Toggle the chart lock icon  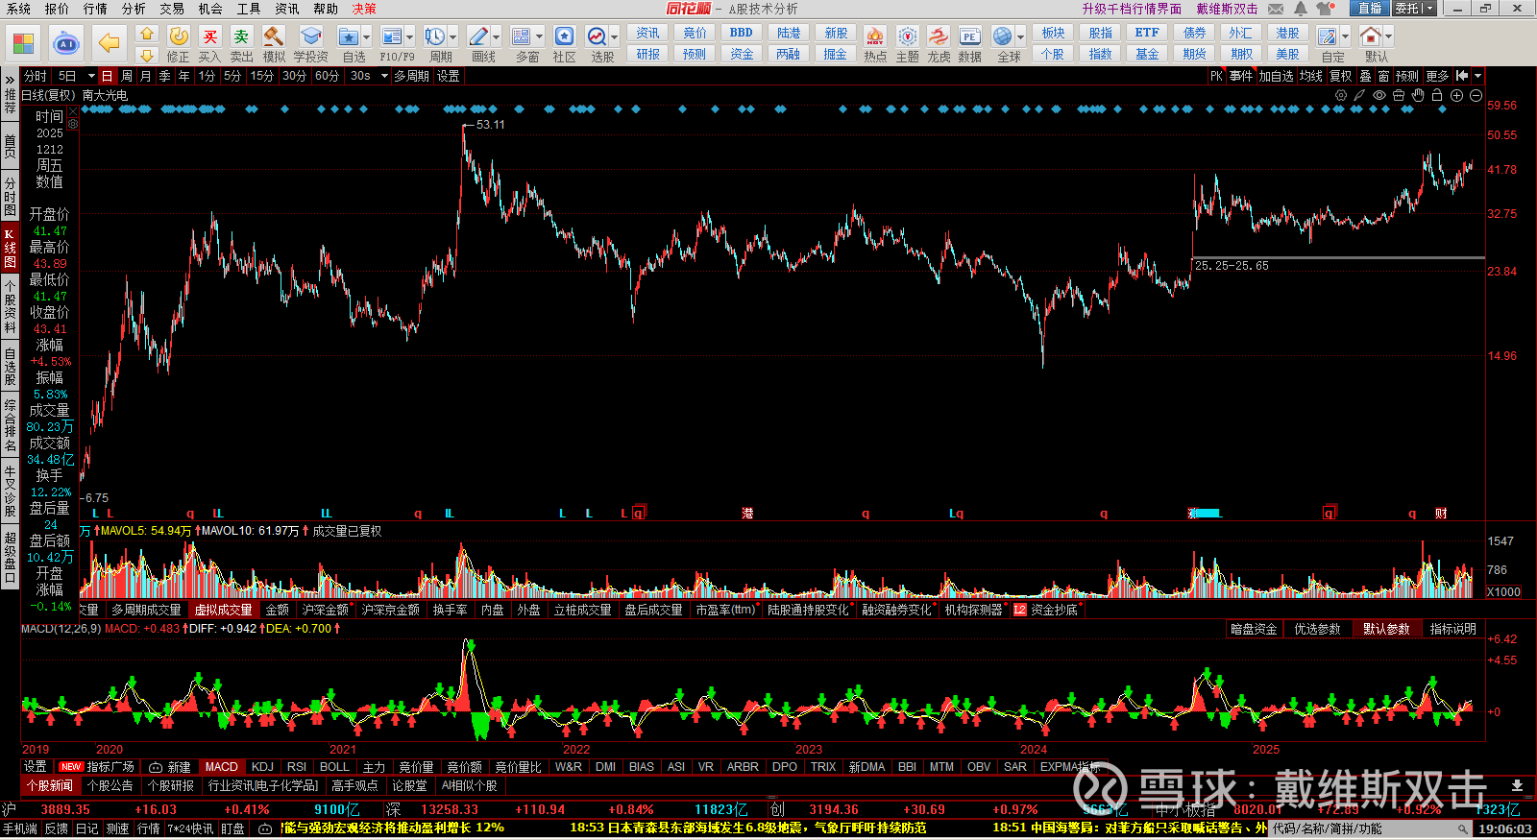pos(1437,95)
